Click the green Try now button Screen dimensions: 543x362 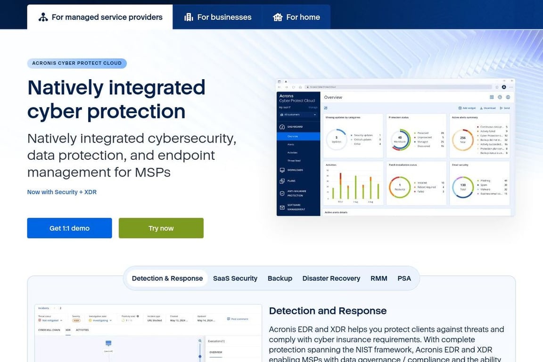[161, 228]
